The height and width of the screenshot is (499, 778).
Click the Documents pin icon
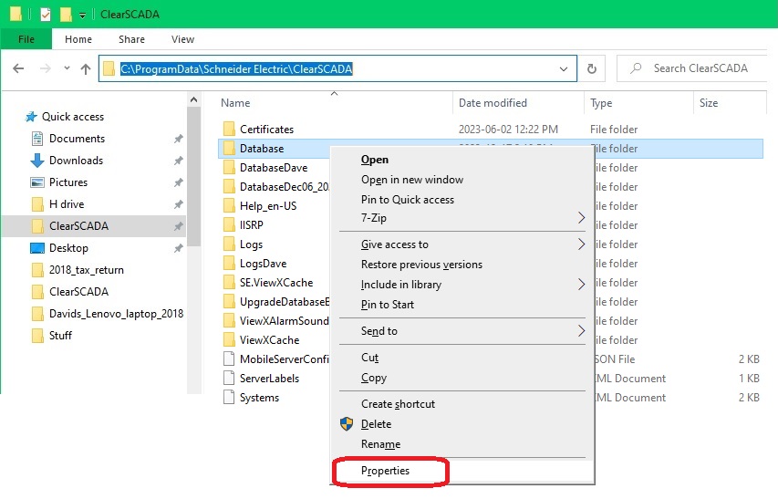tap(178, 139)
